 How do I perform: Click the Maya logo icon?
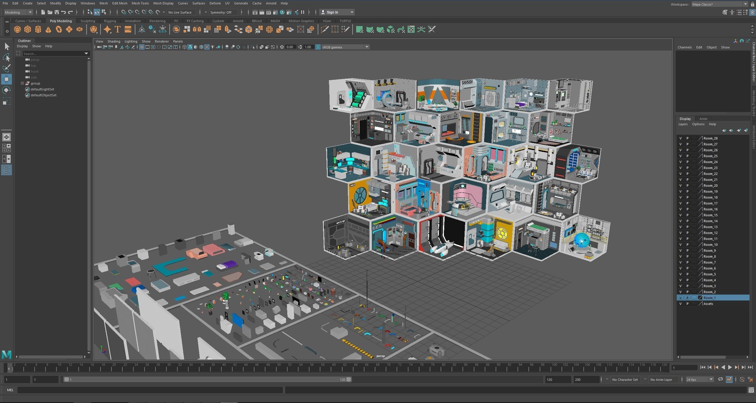[7, 354]
